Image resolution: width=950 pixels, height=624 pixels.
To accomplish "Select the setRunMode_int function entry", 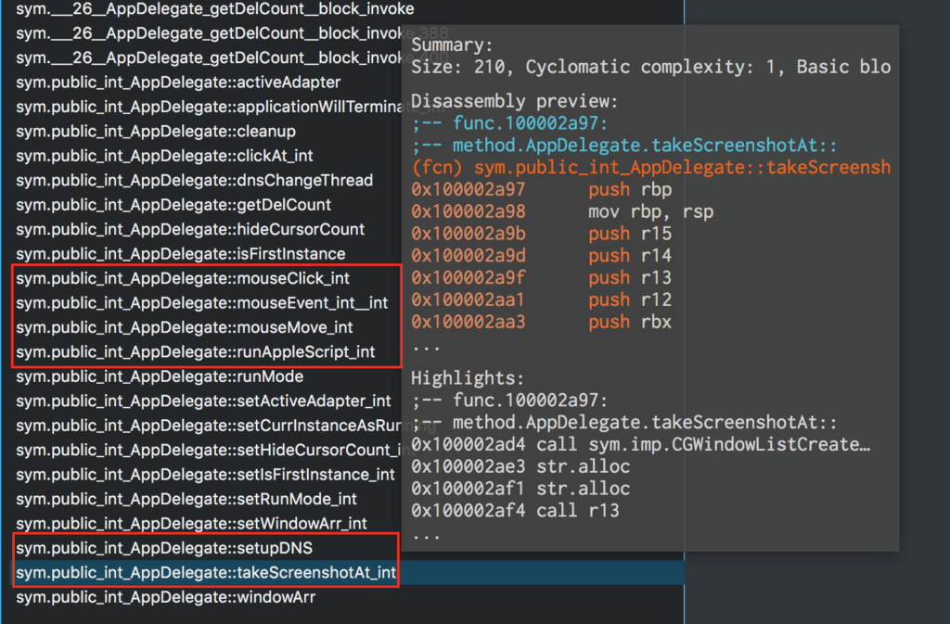I will [x=186, y=499].
